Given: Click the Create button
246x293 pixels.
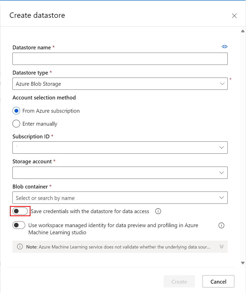Looking at the screenshot, I should [x=179, y=281].
